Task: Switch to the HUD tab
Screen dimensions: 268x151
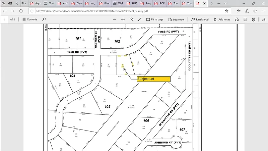Action: point(133,3)
